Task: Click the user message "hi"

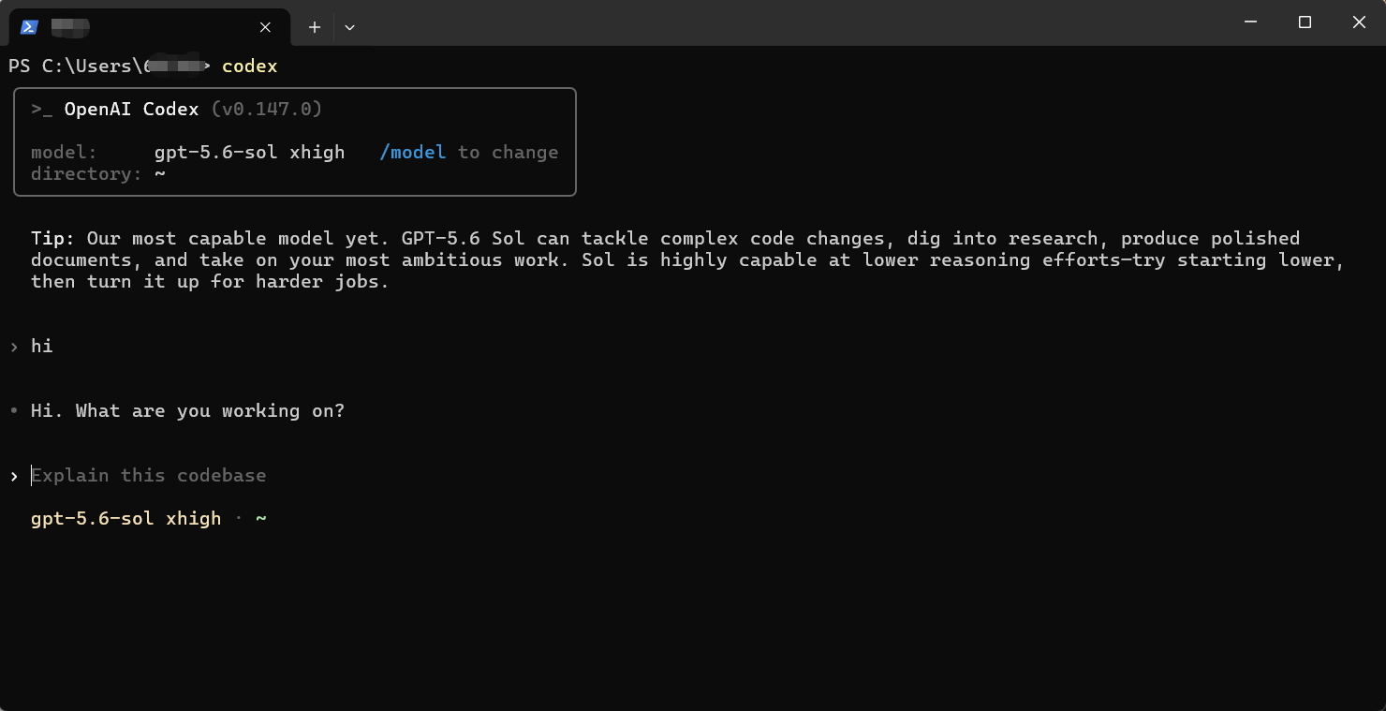Action: pos(42,347)
